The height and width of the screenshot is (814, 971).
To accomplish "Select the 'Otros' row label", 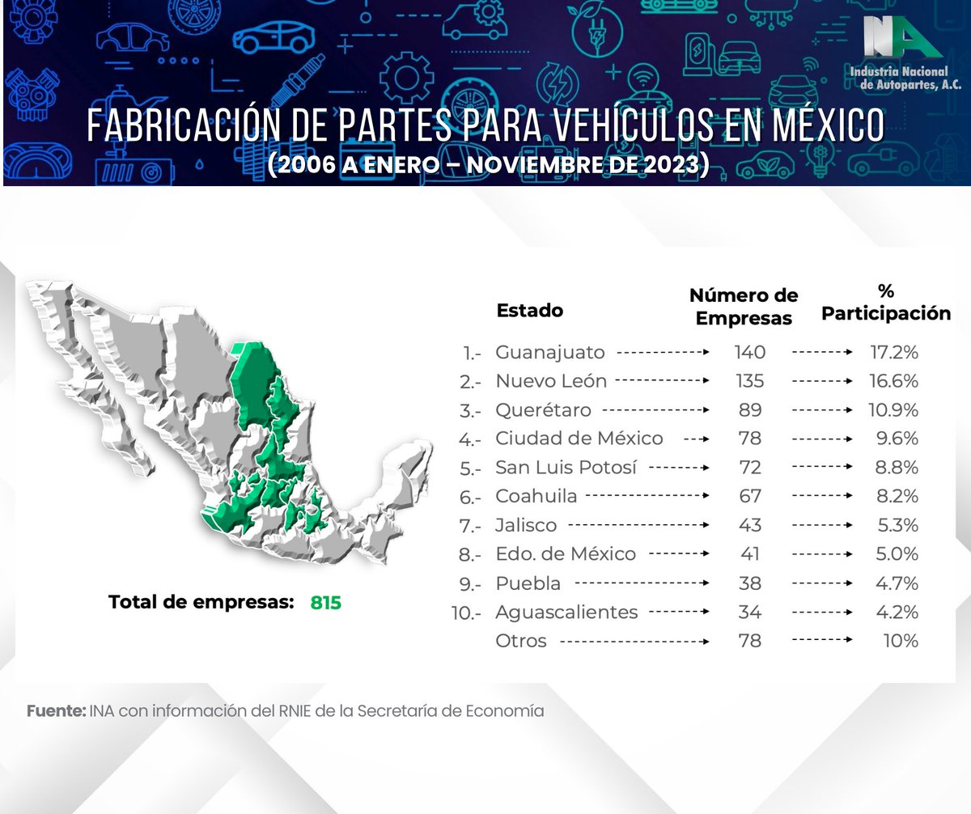I will pos(521,642).
